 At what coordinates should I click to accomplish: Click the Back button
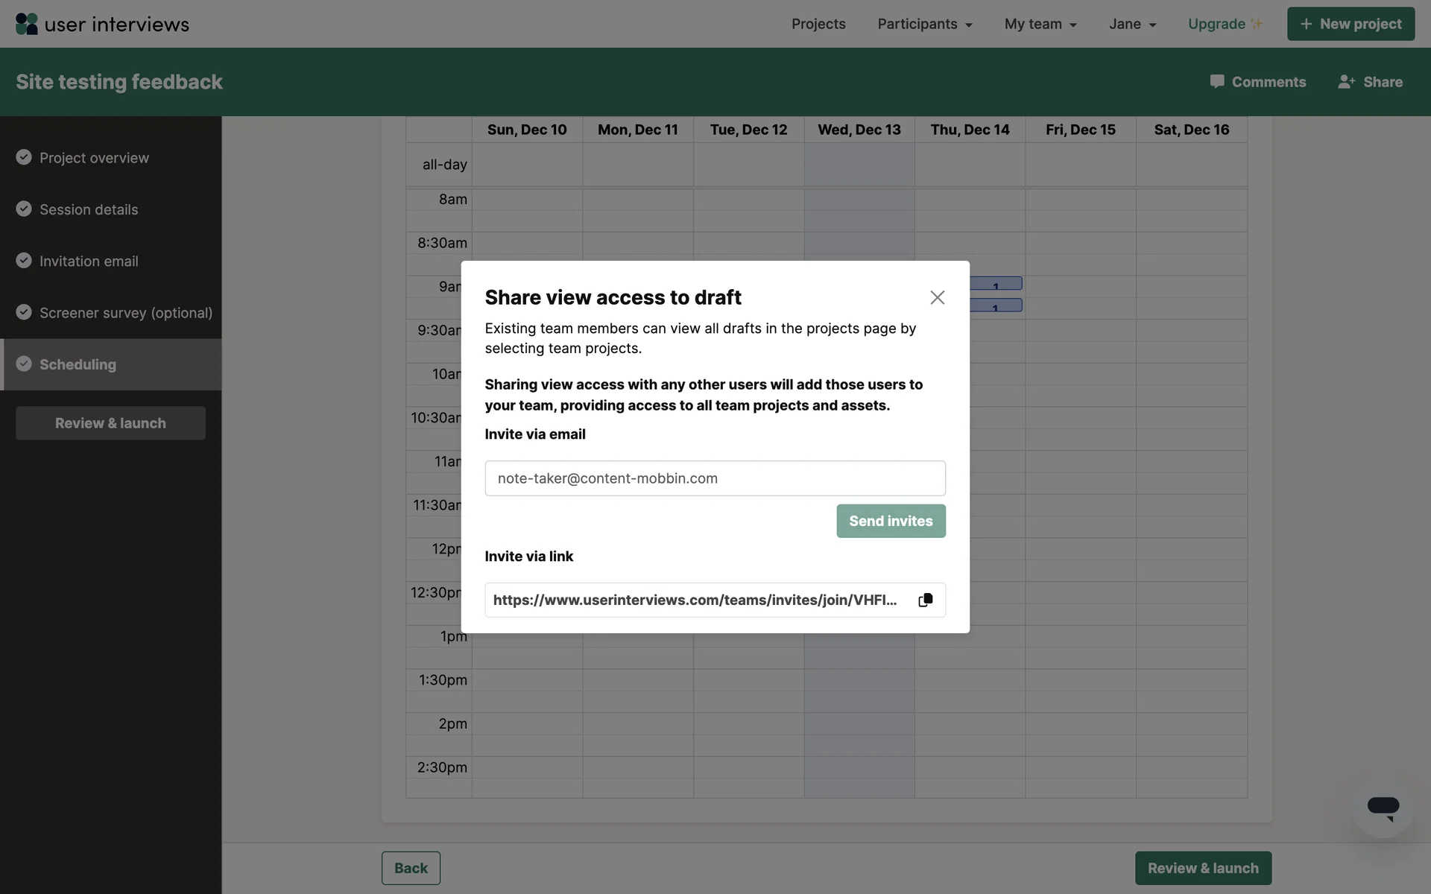coord(411,868)
